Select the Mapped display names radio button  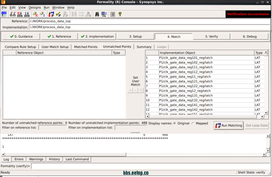(x=193, y=123)
